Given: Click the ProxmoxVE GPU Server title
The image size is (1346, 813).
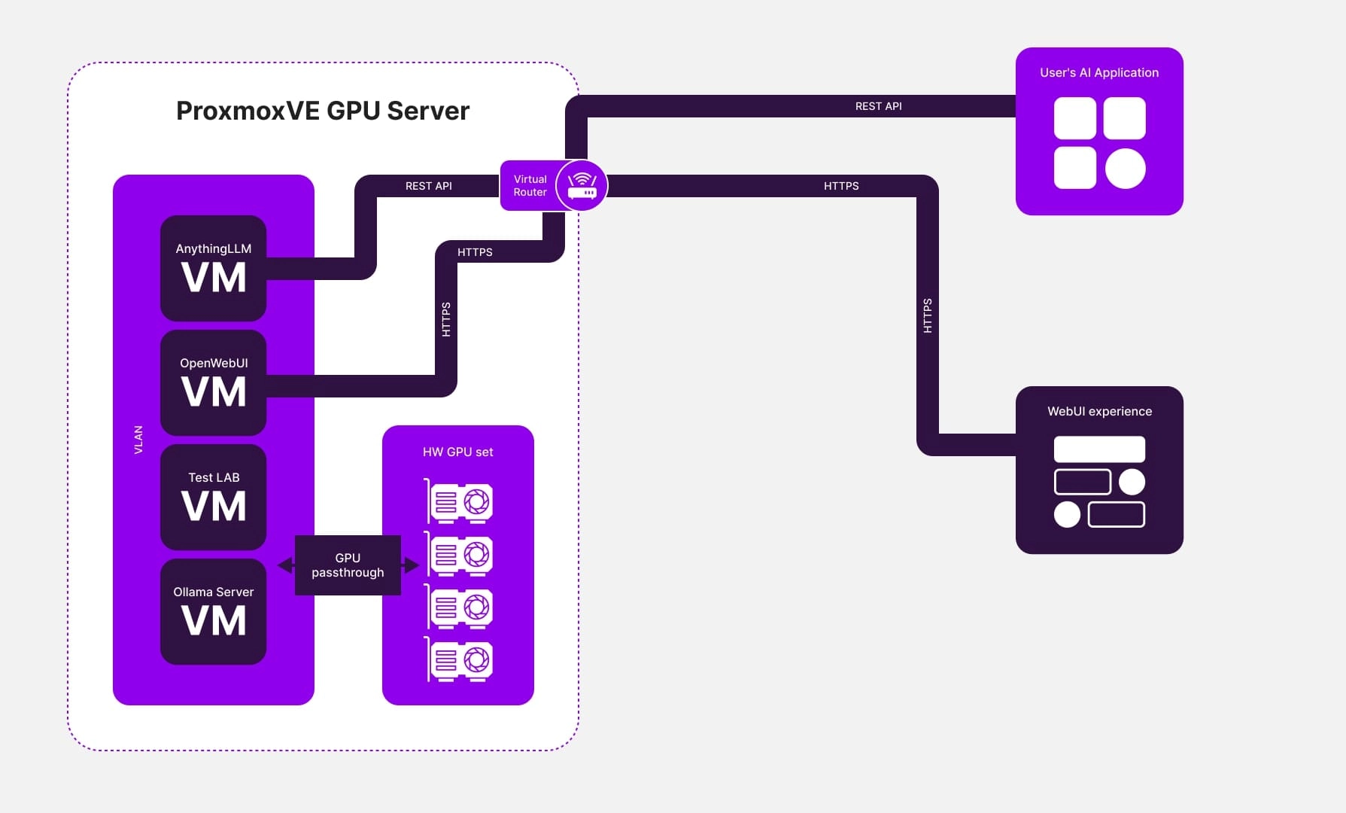Looking at the screenshot, I should coord(322,111).
